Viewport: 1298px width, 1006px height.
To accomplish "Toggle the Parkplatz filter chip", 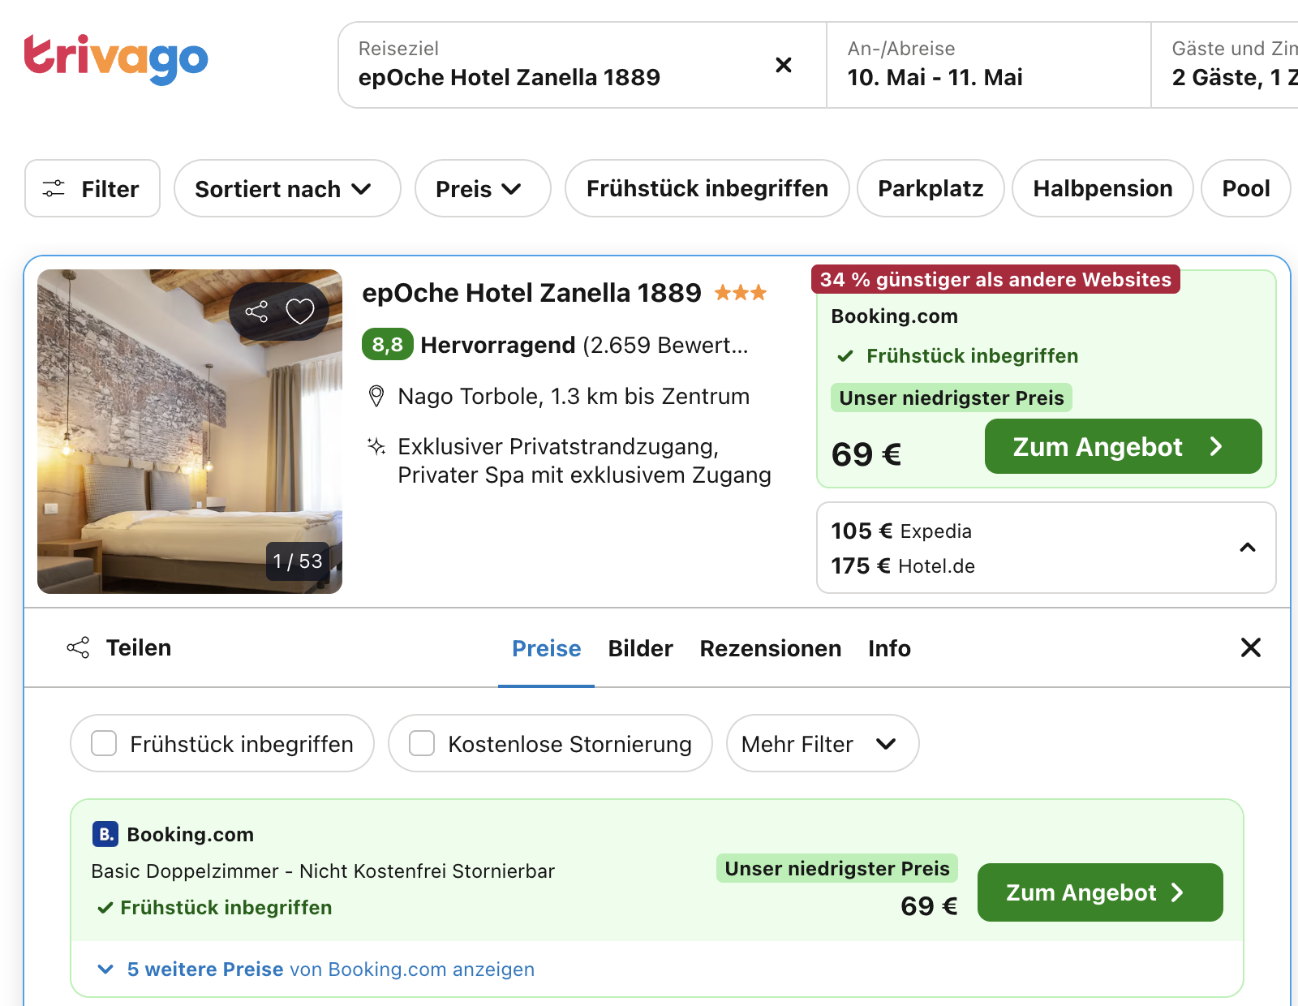I will (931, 188).
